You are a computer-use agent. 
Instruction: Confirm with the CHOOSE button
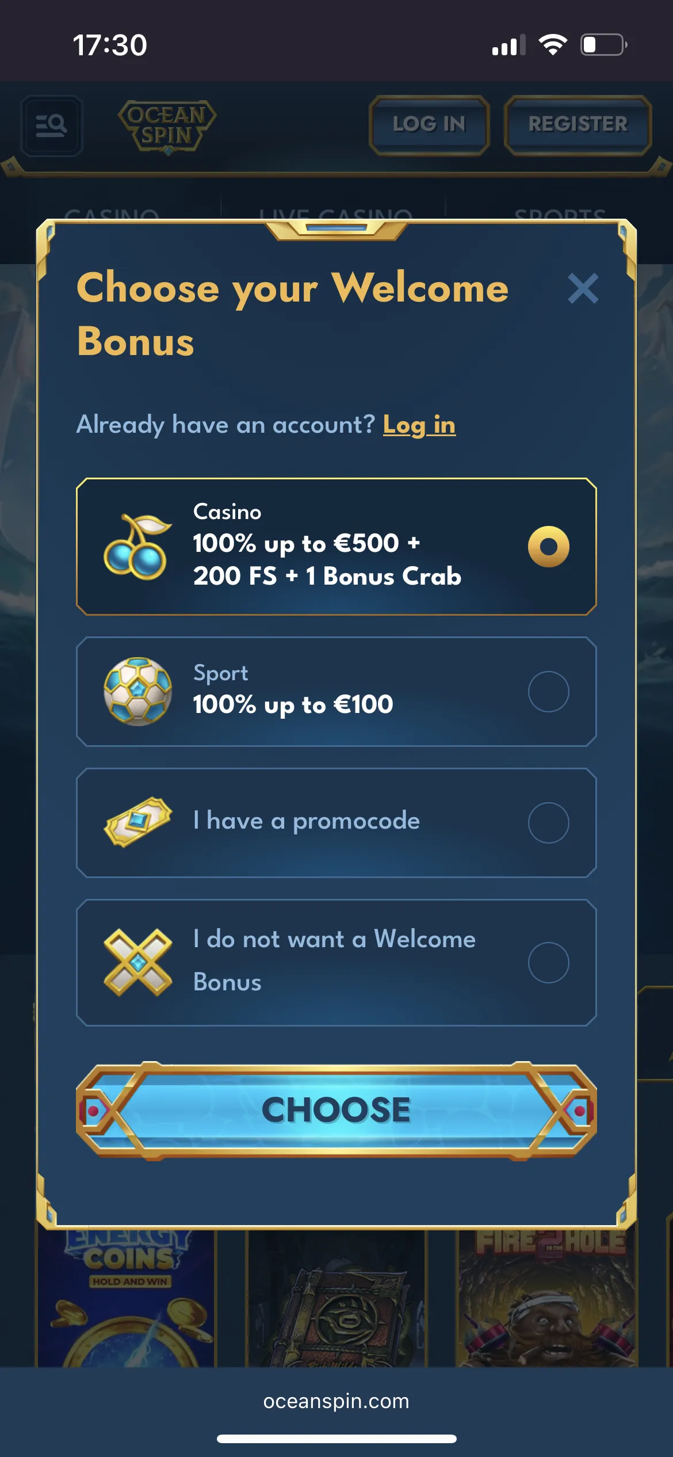pos(336,1110)
